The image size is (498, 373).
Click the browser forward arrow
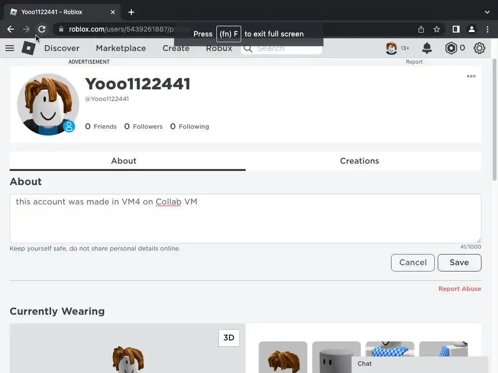26,29
